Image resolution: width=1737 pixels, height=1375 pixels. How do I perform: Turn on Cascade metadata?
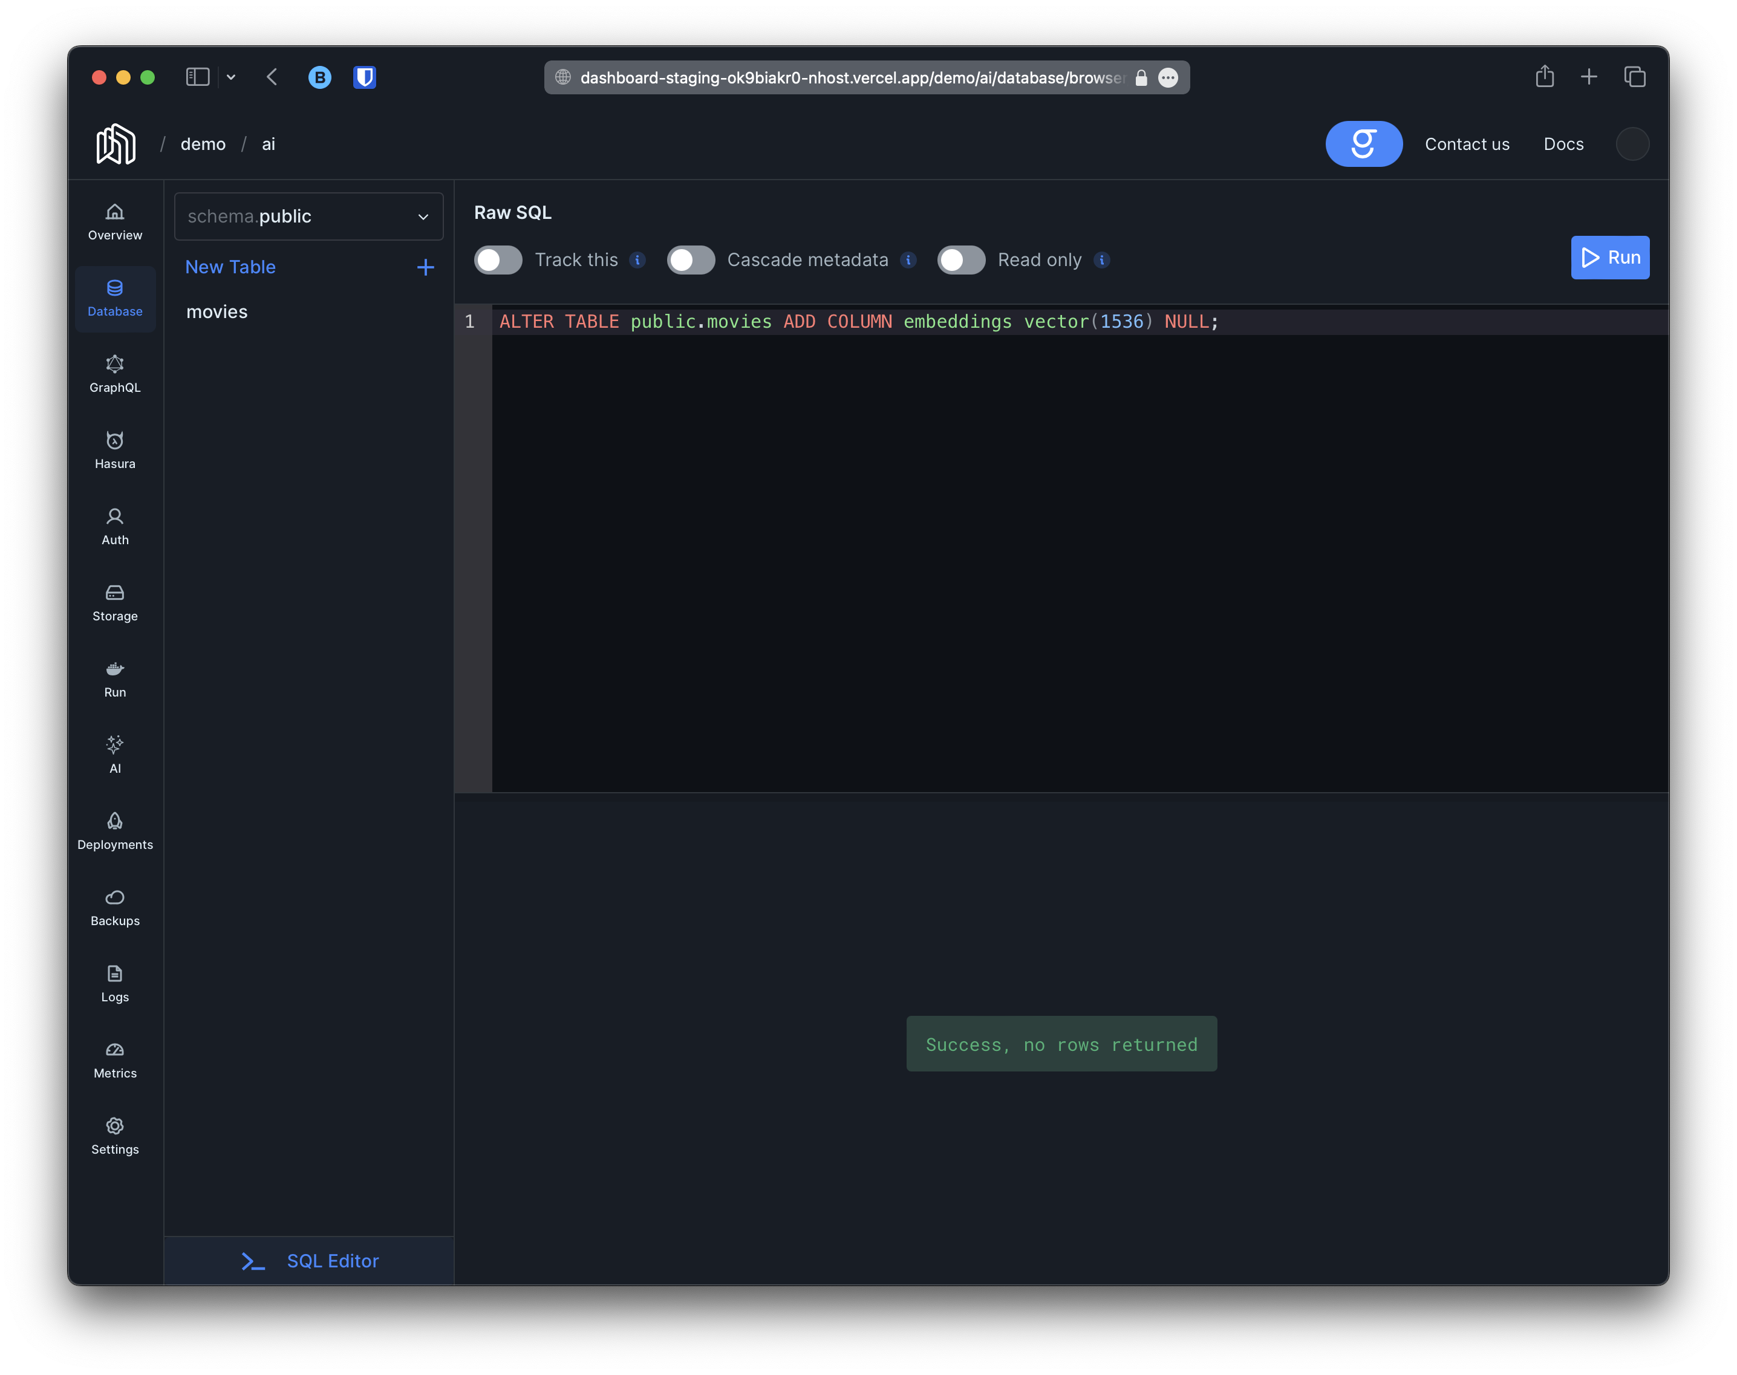(690, 259)
